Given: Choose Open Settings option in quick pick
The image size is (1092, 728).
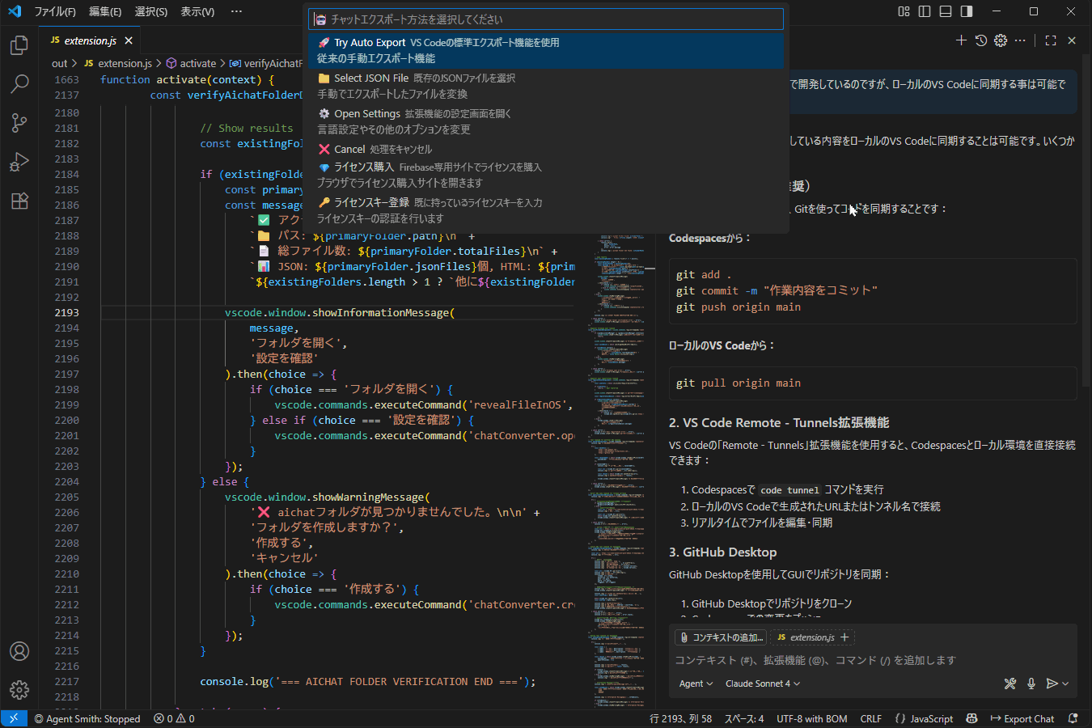Looking at the screenshot, I should pos(547,121).
